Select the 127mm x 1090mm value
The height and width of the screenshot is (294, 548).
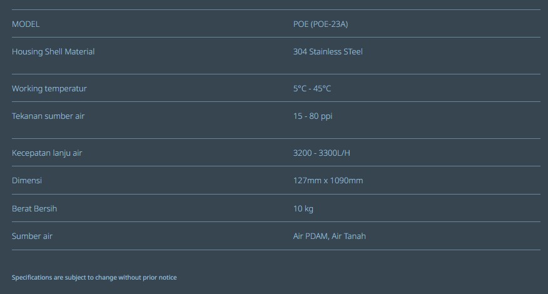point(328,180)
